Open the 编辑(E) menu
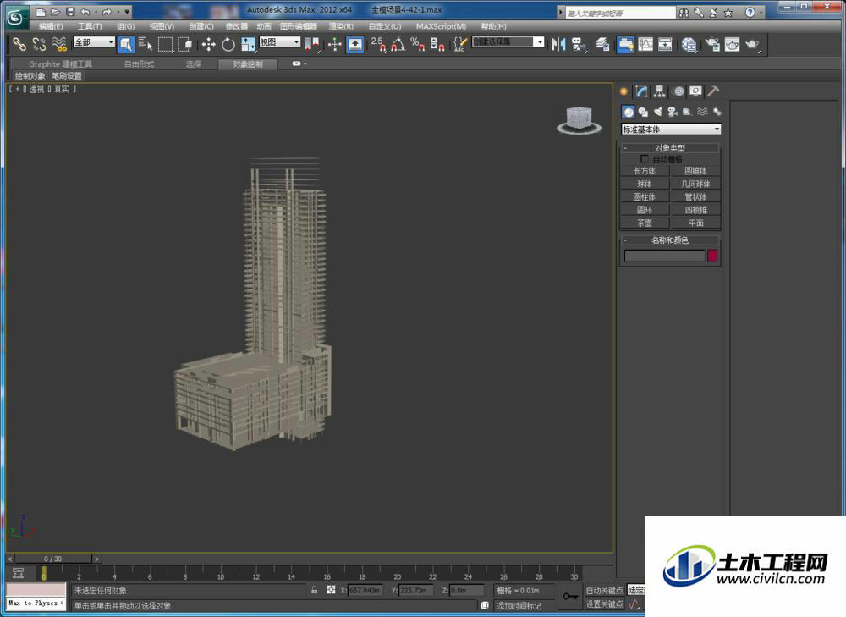The width and height of the screenshot is (846, 617). [50, 26]
